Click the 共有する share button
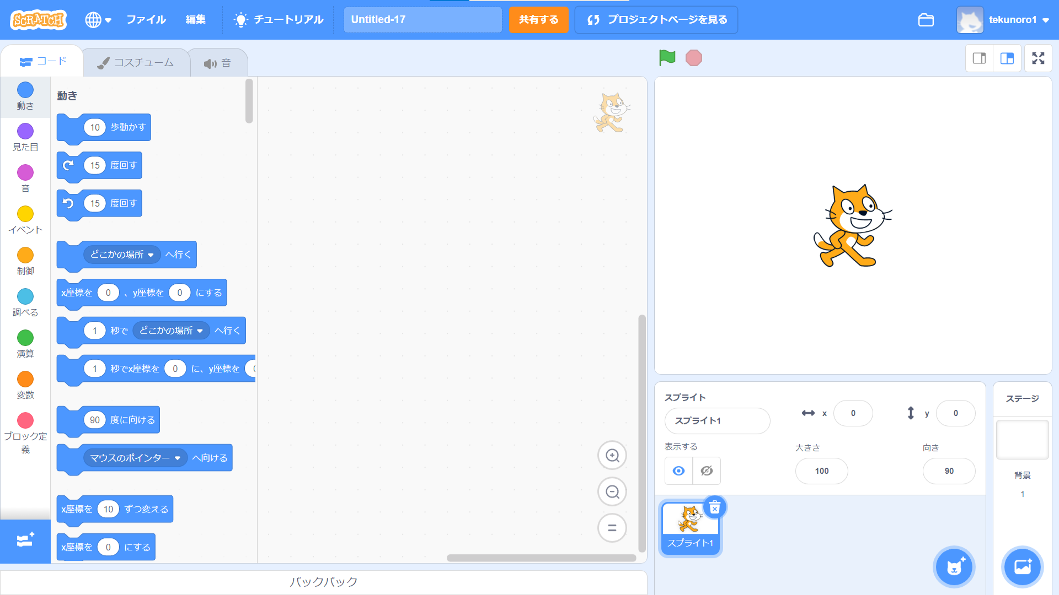The width and height of the screenshot is (1059, 595). (538, 20)
